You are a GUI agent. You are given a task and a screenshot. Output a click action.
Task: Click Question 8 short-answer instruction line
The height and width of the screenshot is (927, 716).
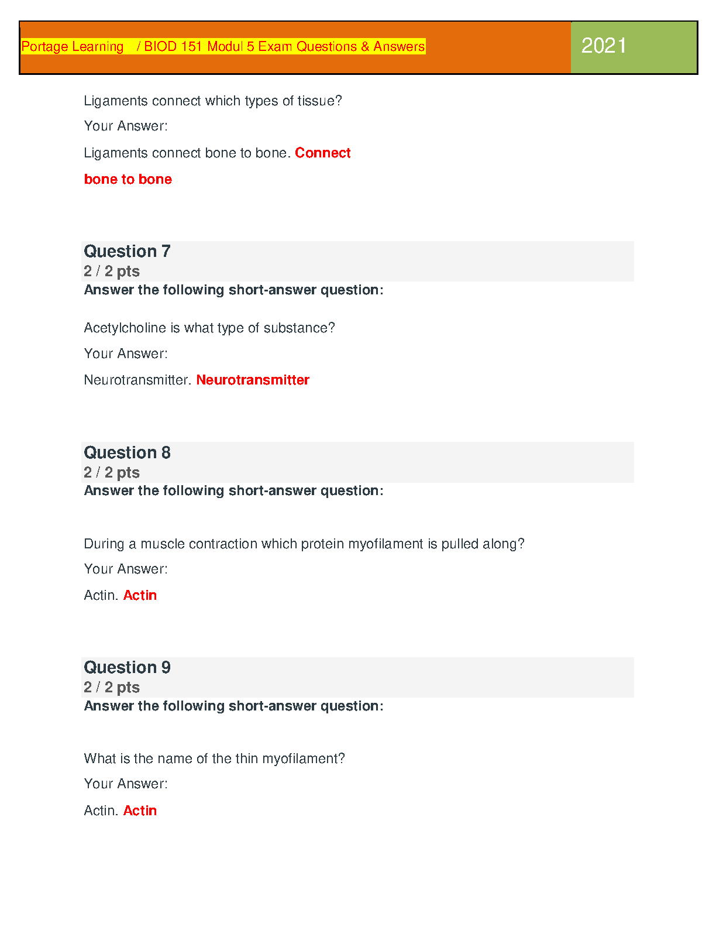click(233, 490)
